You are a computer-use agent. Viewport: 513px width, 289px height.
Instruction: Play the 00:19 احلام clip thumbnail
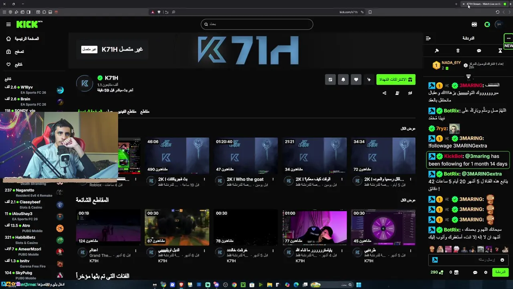[x=108, y=227]
